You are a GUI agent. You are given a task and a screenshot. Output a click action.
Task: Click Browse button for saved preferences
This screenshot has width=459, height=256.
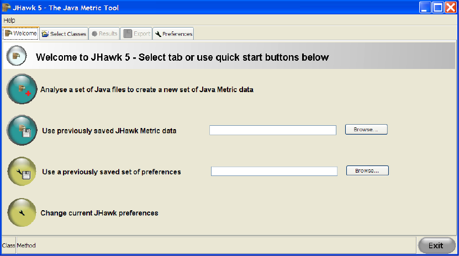tap(367, 171)
